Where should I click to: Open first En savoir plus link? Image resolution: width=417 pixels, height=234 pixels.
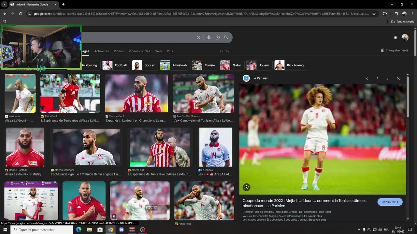pos(313,216)
